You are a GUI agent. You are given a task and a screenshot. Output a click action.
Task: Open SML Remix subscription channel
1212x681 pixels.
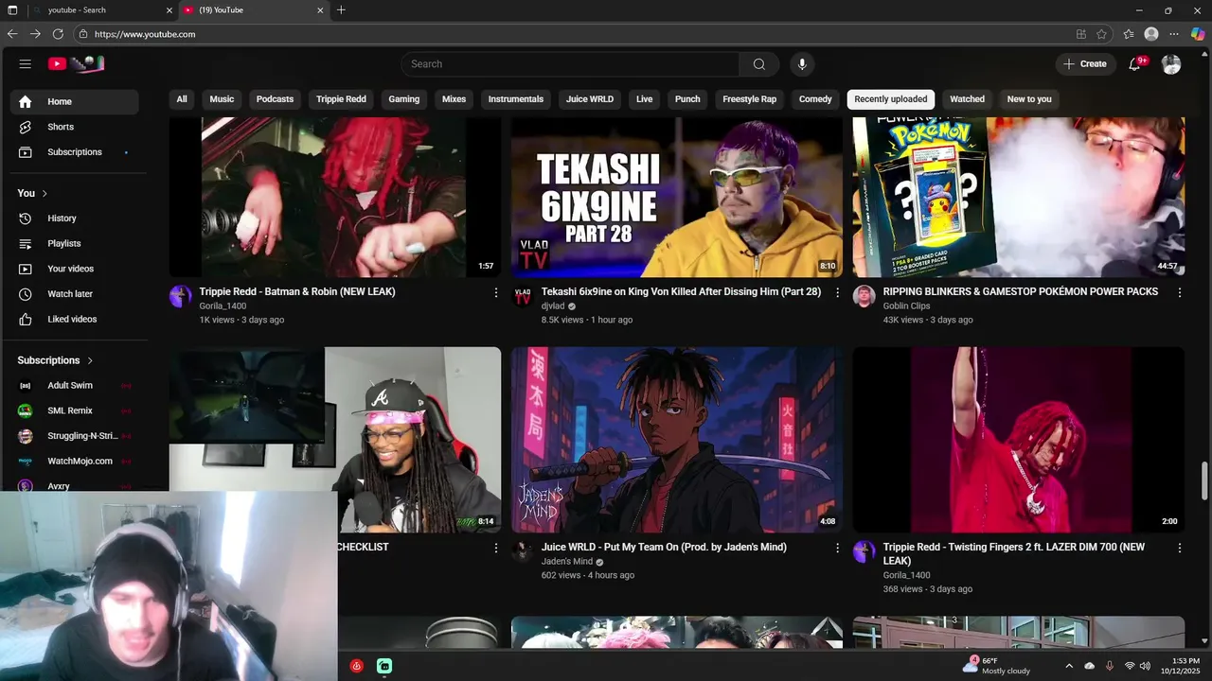coord(74,411)
